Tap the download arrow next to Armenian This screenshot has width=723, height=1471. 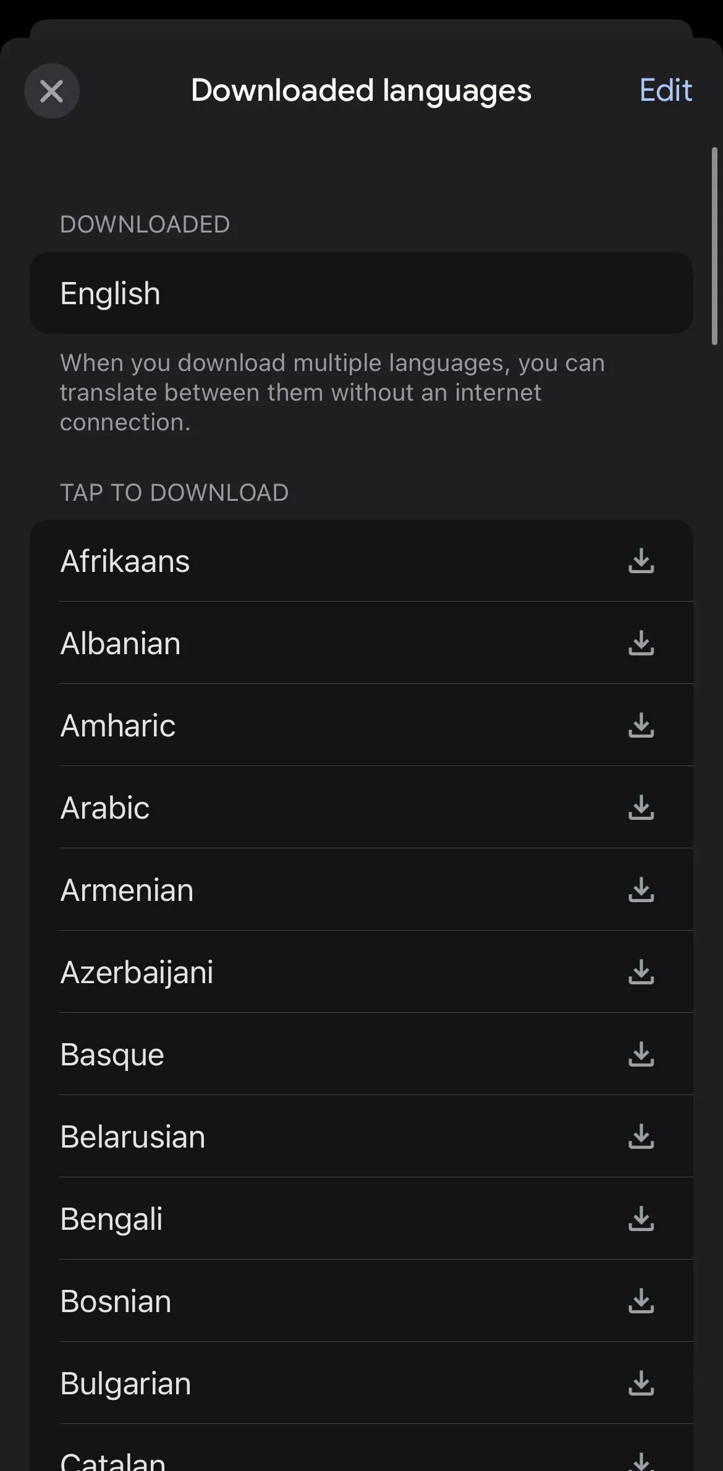(641, 890)
